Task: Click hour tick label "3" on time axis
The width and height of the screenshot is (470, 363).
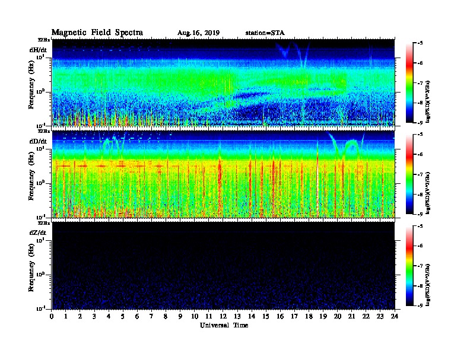Action: pyautogui.click(x=94, y=316)
